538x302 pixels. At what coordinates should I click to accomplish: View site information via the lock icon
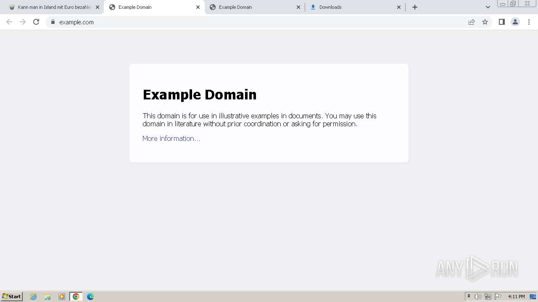53,22
